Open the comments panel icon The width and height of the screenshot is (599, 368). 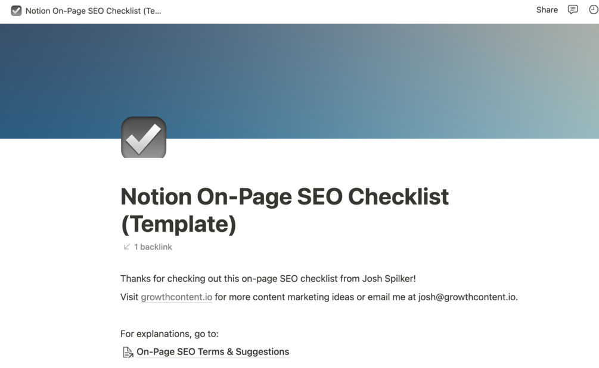tap(573, 10)
